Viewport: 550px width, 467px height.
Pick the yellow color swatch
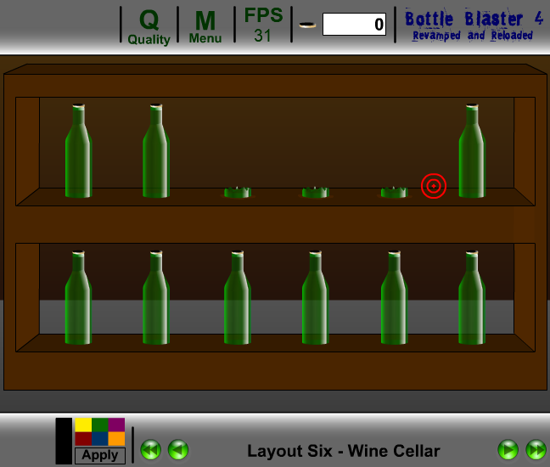pos(83,425)
